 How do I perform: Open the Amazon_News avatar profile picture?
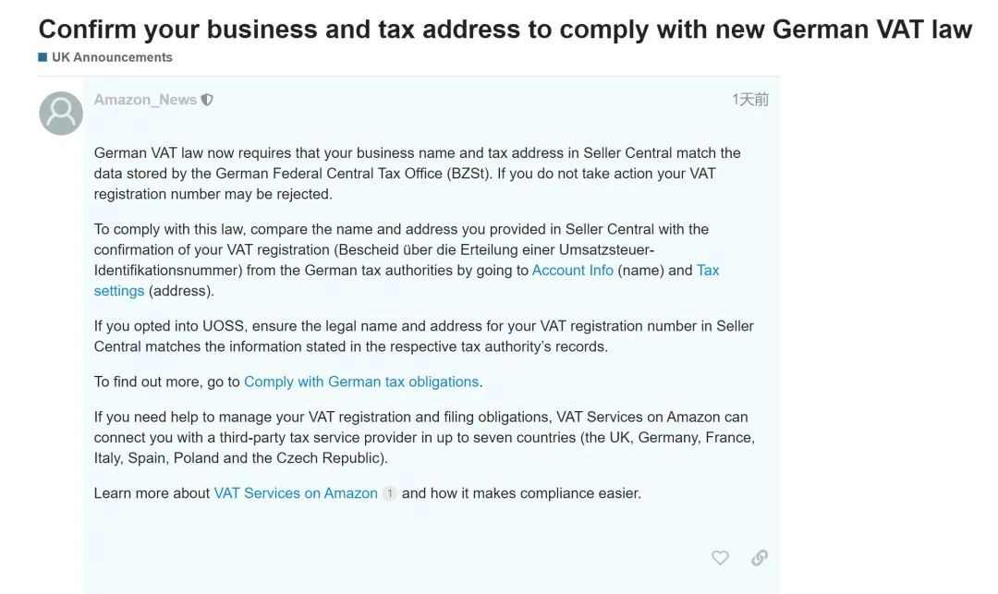tap(61, 113)
